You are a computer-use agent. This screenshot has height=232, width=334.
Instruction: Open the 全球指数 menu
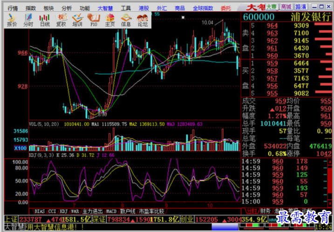pyautogui.click(x=203, y=8)
